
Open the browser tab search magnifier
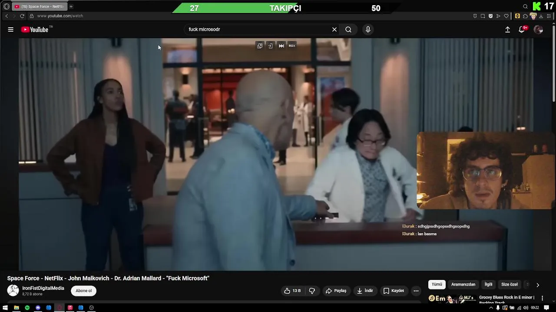[x=525, y=6]
